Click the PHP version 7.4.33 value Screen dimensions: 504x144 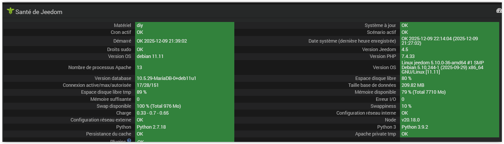[x=408, y=56]
